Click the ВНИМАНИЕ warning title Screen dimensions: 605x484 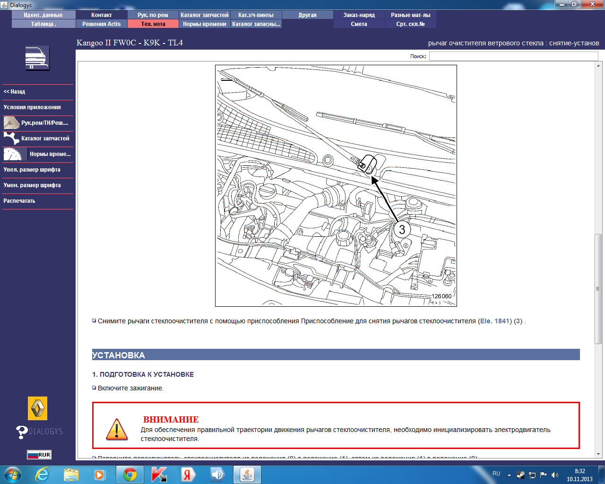click(171, 420)
